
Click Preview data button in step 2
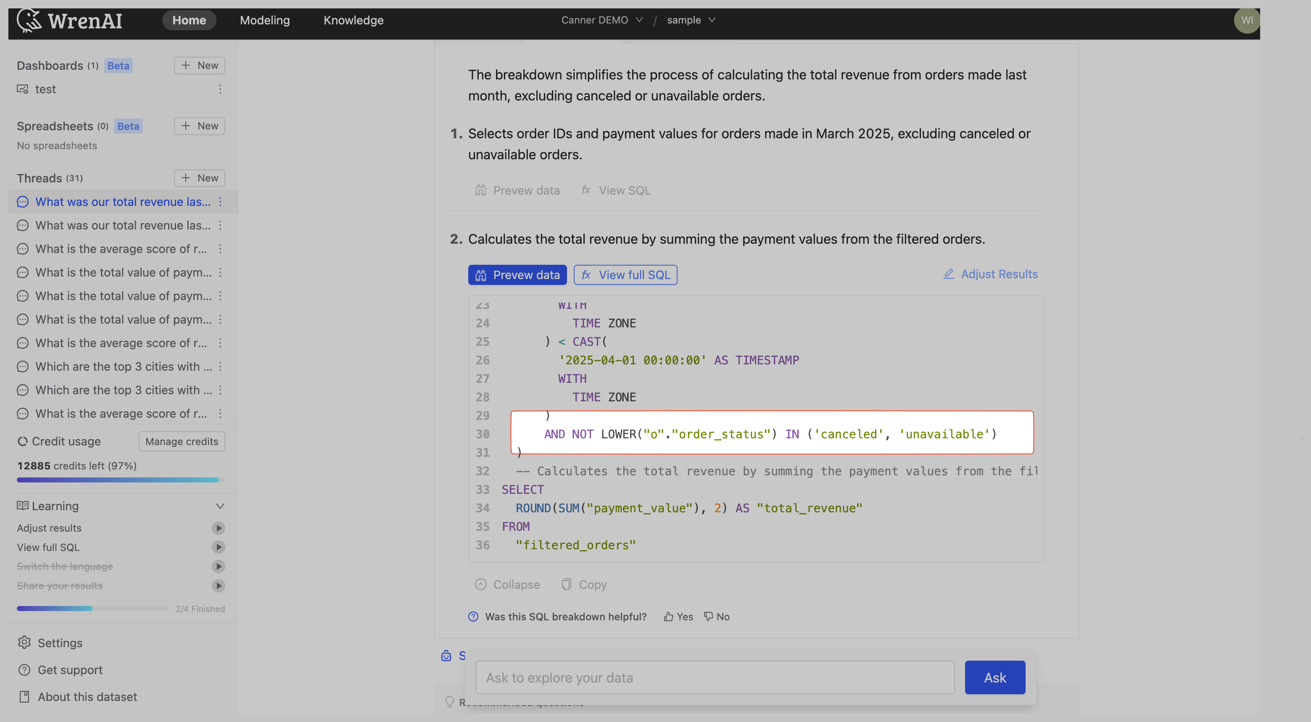point(517,275)
